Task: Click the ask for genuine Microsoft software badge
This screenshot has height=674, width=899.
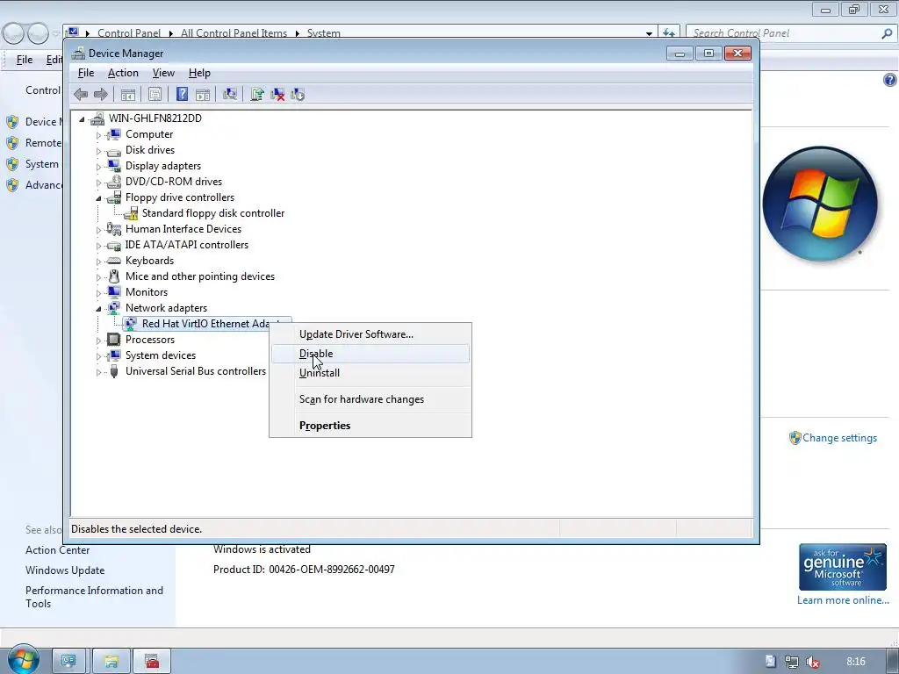Action: click(x=842, y=567)
